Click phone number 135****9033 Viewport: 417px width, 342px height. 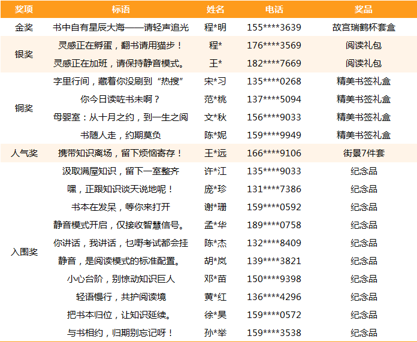tap(274, 171)
